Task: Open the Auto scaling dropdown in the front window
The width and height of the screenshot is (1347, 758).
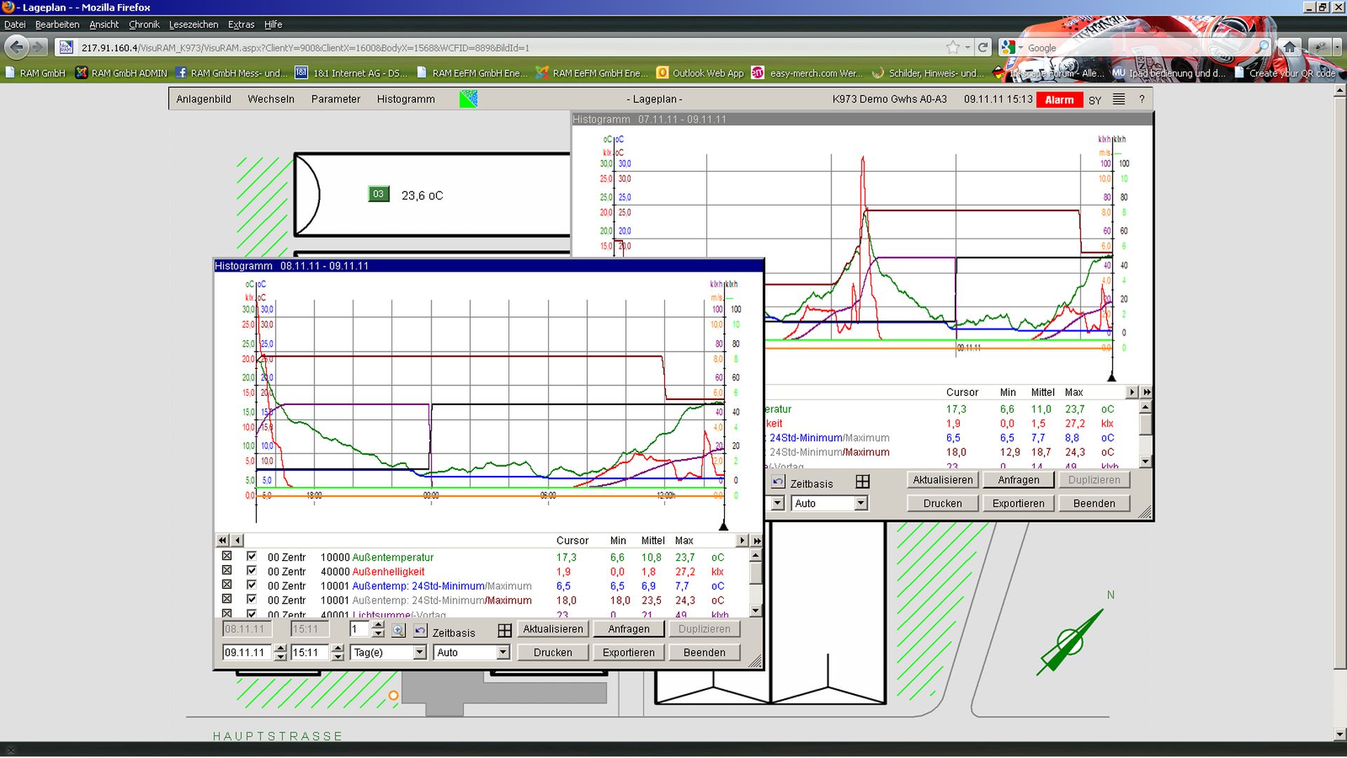Action: click(502, 652)
